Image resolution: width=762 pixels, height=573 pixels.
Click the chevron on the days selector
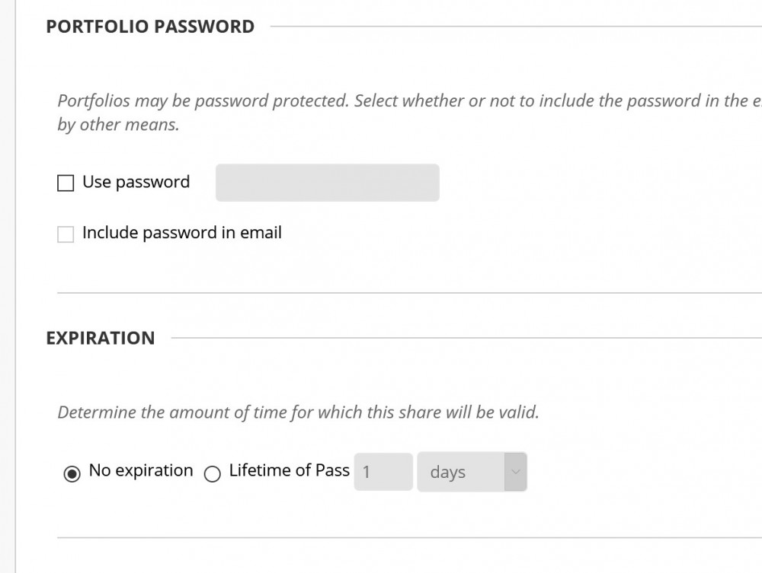517,472
